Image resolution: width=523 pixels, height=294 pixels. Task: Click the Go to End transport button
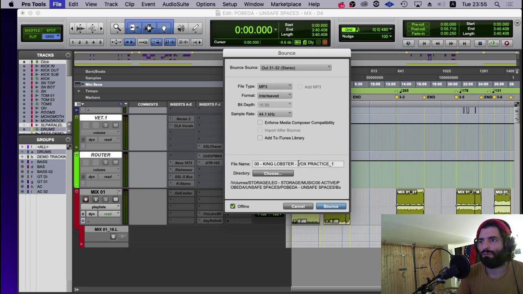[464, 43]
